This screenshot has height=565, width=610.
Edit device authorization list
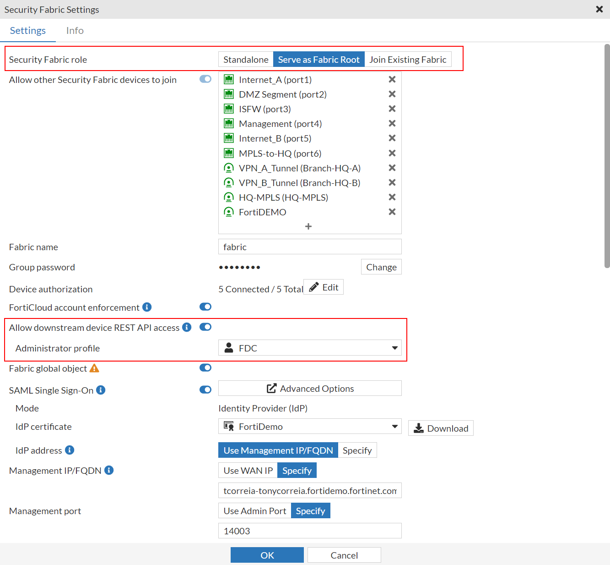[324, 287]
